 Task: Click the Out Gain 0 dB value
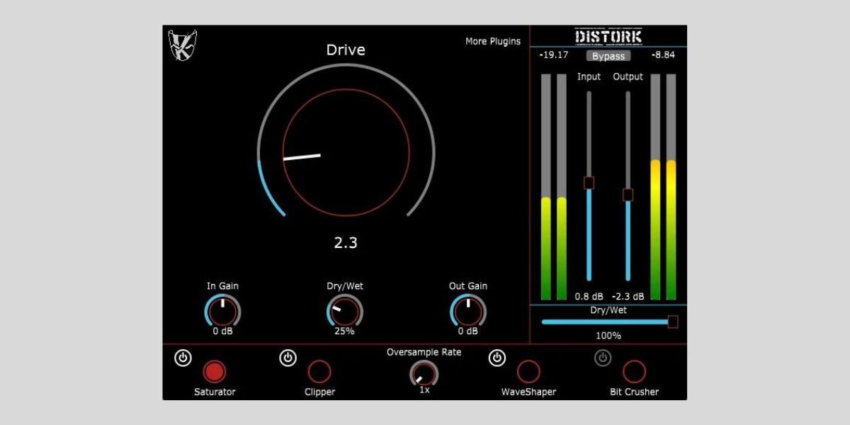tap(467, 331)
